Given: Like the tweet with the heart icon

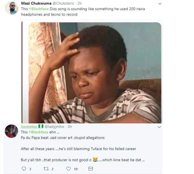Looking at the screenshot, I should pos(69,169).
